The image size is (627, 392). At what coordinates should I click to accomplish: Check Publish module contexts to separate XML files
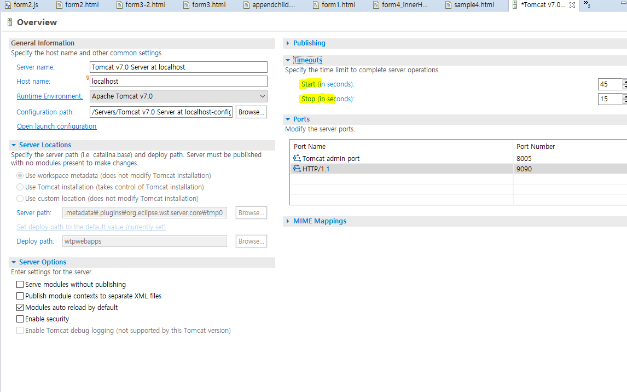tap(20, 296)
